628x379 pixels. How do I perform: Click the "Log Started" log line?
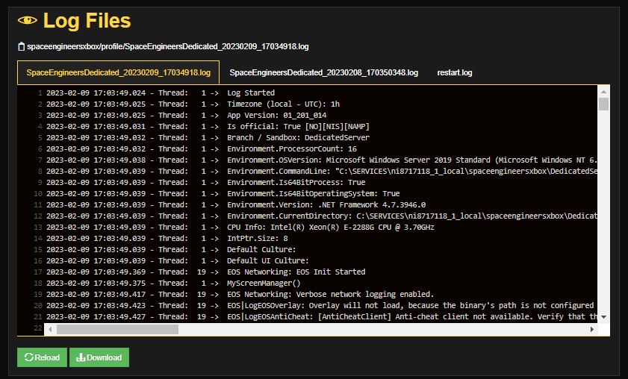tap(251, 93)
